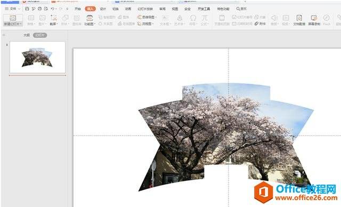The image size is (341, 207).
Task: Switch to the 动画 tab
Action: pyautogui.click(x=128, y=9)
